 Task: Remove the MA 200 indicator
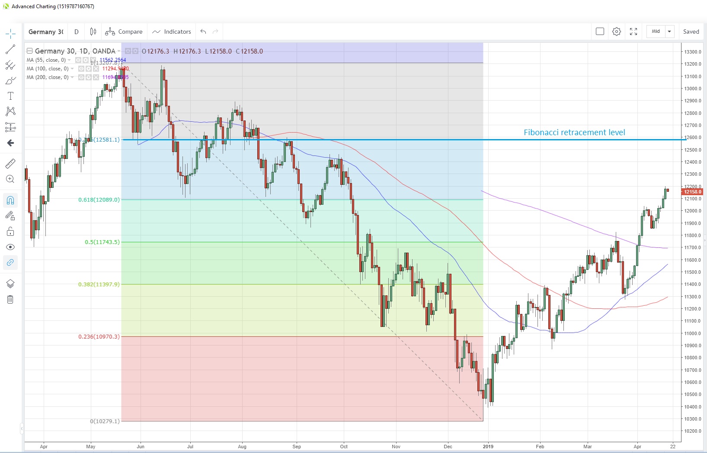coord(96,77)
